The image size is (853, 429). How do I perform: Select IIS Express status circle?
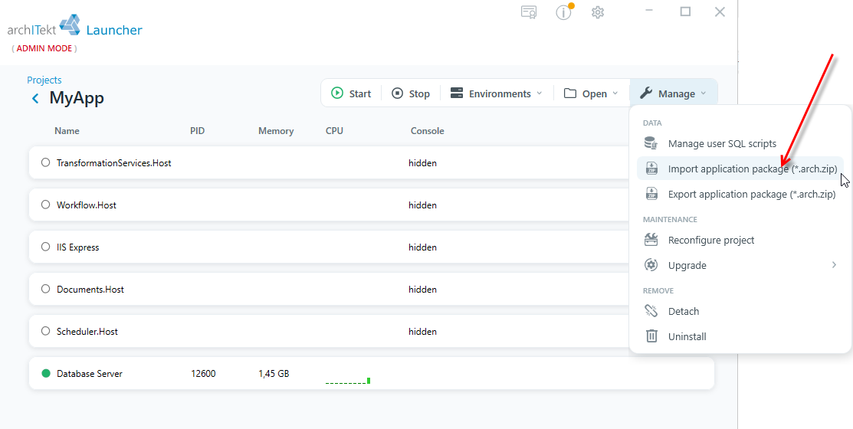click(x=46, y=247)
